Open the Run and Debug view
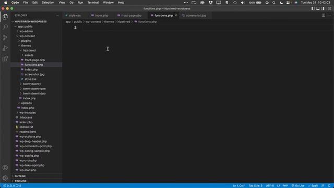 (5, 48)
